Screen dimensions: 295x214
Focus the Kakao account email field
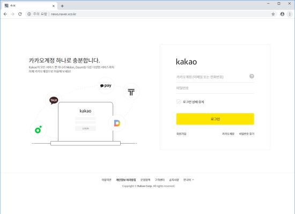[x=212, y=77]
